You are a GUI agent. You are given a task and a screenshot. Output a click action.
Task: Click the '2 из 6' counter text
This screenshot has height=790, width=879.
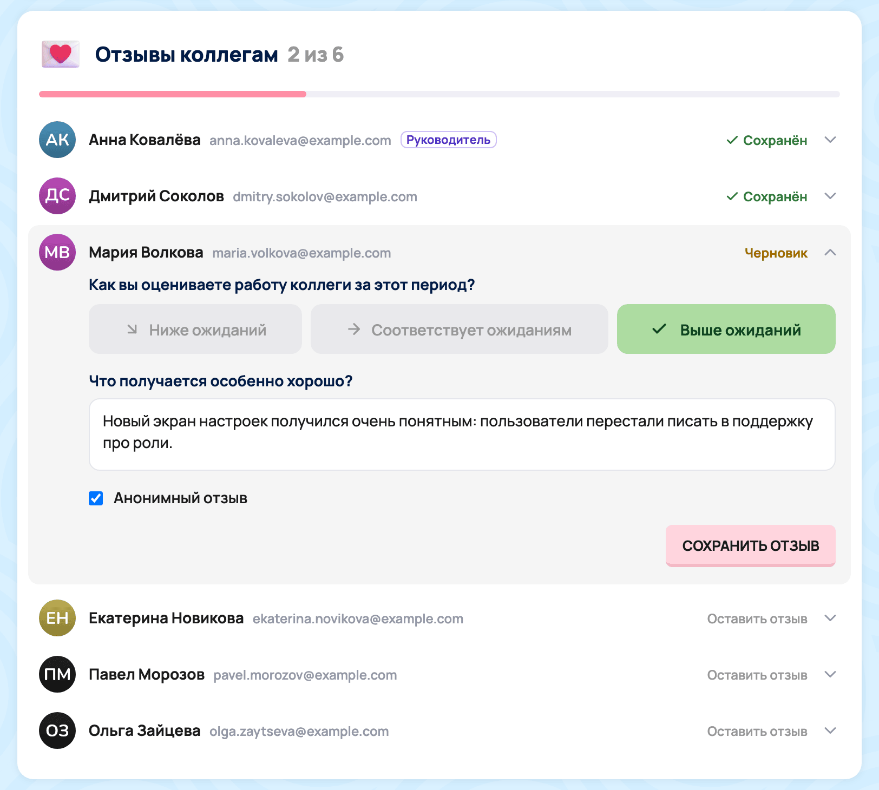point(316,55)
